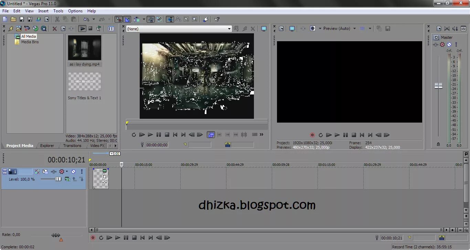
Task: Click the Master volume fader
Action: tap(438, 86)
